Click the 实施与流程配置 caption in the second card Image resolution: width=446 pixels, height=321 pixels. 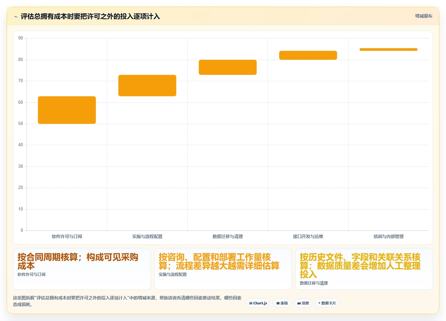[x=173, y=275]
